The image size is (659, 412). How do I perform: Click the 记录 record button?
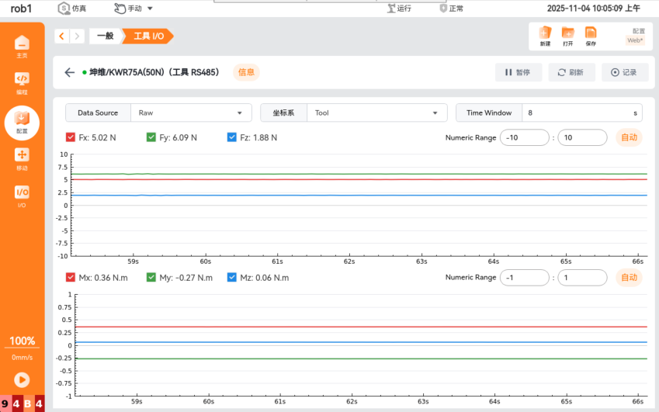[623, 72]
